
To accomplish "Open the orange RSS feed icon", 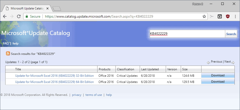I will [x=8, y=53].
